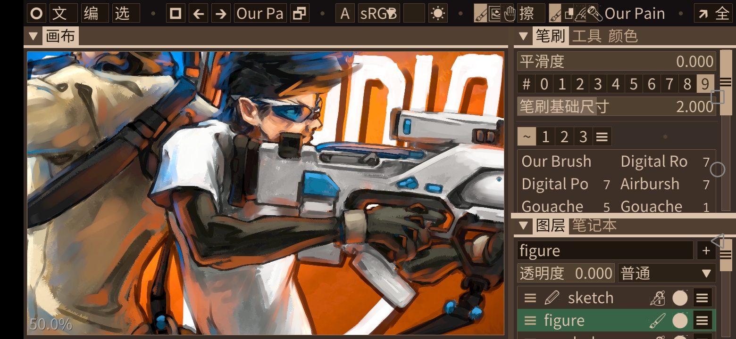Switch to the 工具 tab

click(586, 36)
